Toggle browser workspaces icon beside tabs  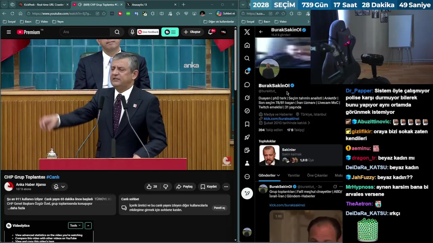(12, 5)
